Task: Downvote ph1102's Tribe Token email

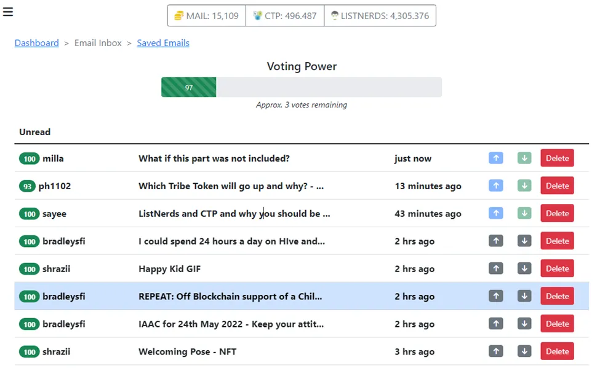Action: (524, 186)
